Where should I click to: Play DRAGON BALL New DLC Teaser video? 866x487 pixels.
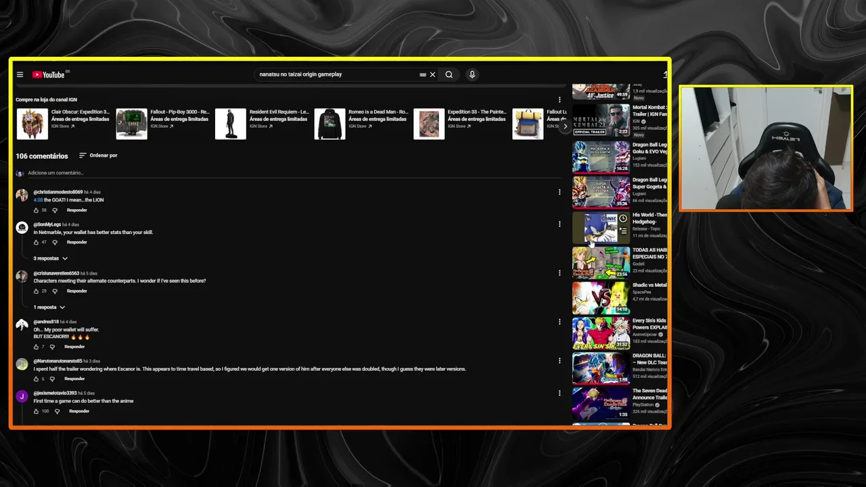601,369
